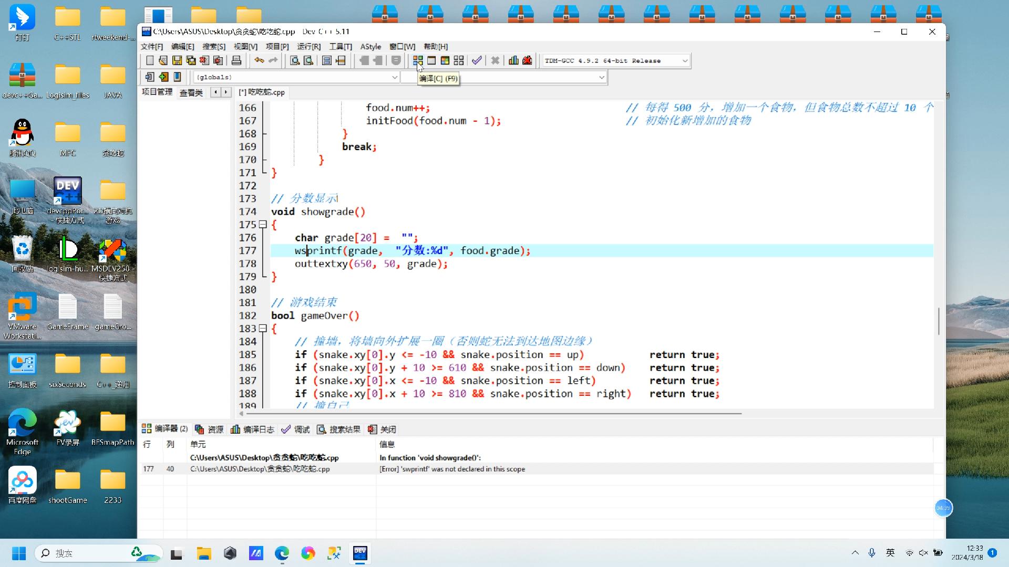Click the taskbar search box
This screenshot has width=1009, height=567.
(x=98, y=553)
